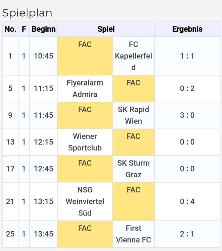Select the Flyeralarm Admira team cell

coord(85,89)
